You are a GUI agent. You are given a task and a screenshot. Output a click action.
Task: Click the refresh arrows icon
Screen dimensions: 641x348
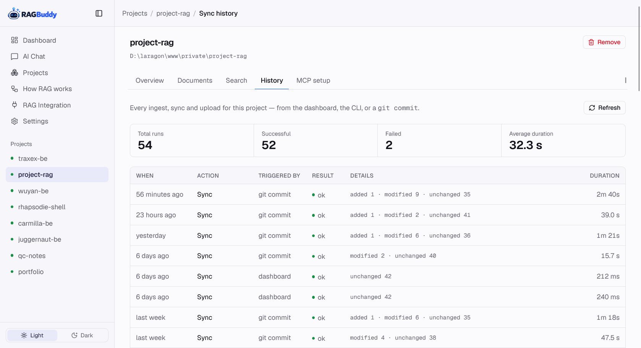coord(592,108)
